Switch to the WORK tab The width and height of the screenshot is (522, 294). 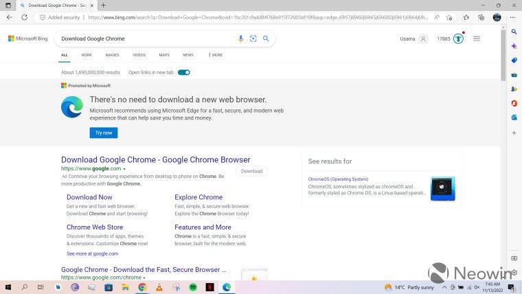87,55
